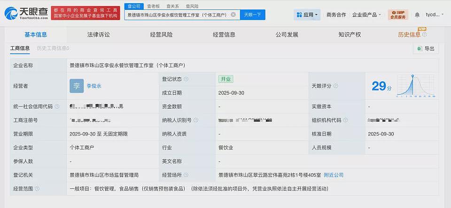The width and height of the screenshot is (451, 208).
Task: Select the 查关系 search tab
Action: tap(172, 6)
